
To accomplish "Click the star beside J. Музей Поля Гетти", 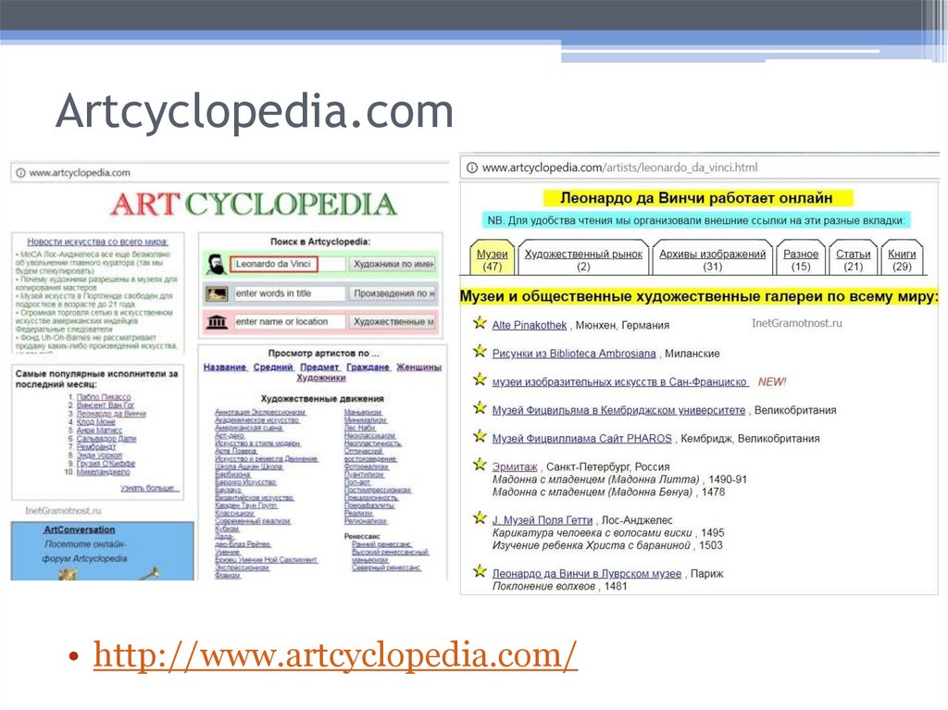I will (x=480, y=517).
